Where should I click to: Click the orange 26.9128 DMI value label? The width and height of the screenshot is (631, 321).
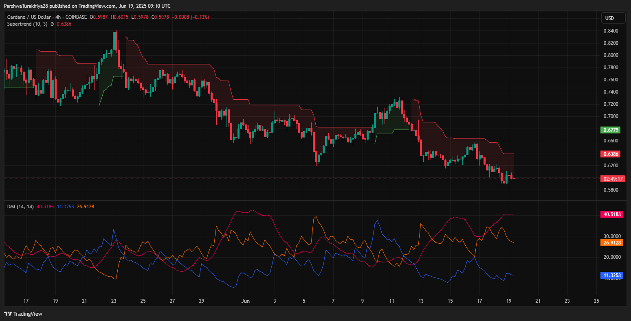tap(612, 243)
